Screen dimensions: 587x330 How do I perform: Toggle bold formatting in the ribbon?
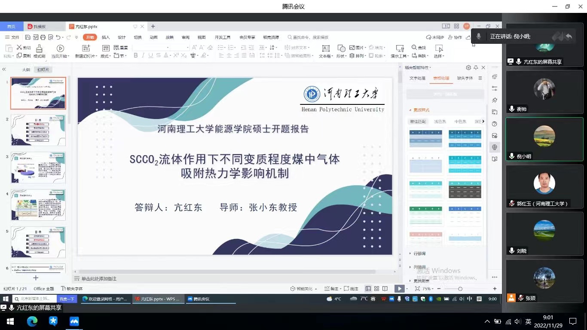click(136, 55)
